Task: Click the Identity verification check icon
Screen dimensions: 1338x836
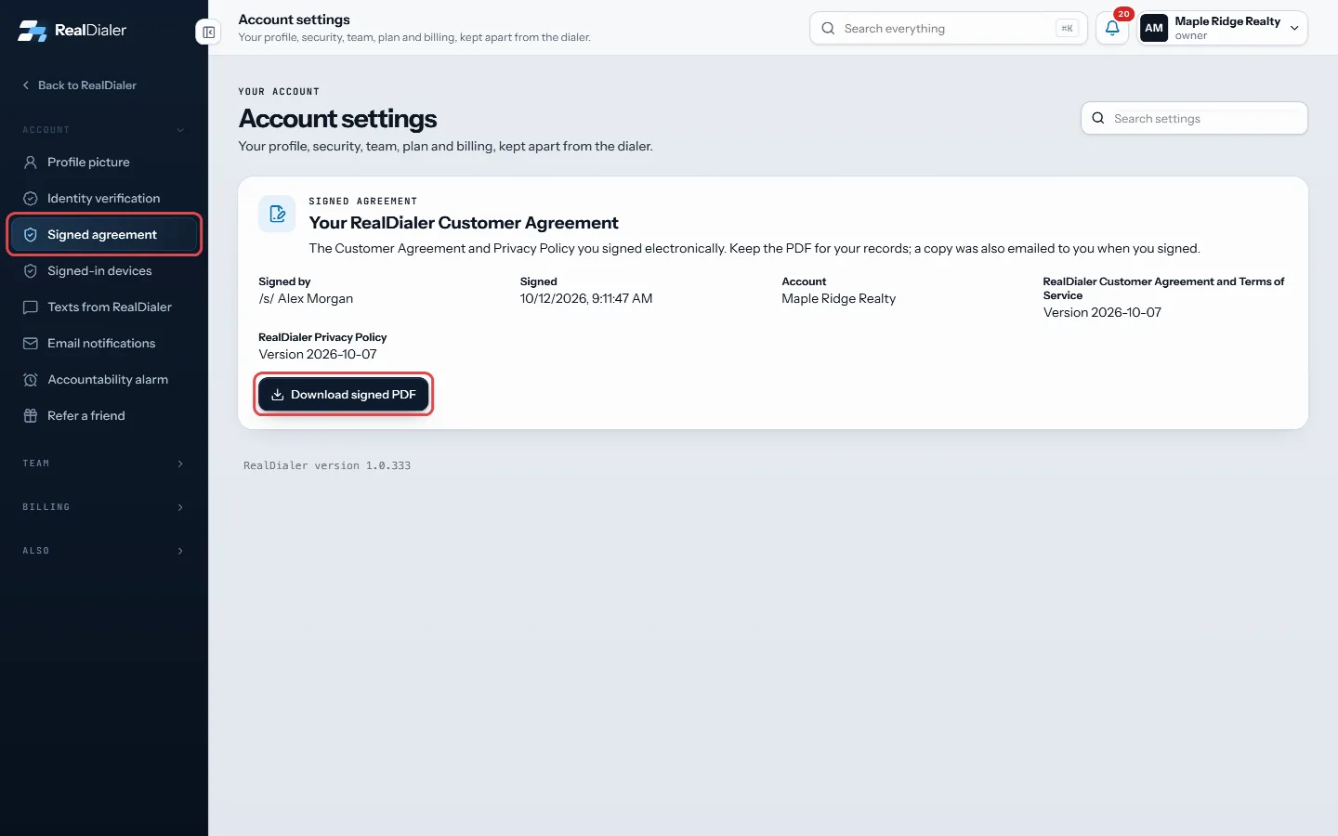Action: 31,199
